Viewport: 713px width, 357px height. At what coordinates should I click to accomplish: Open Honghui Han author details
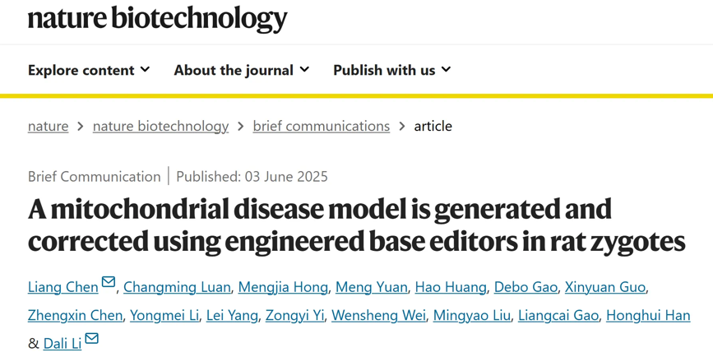[x=648, y=316]
